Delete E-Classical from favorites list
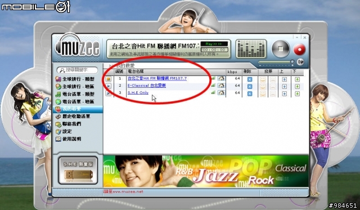 250,86
